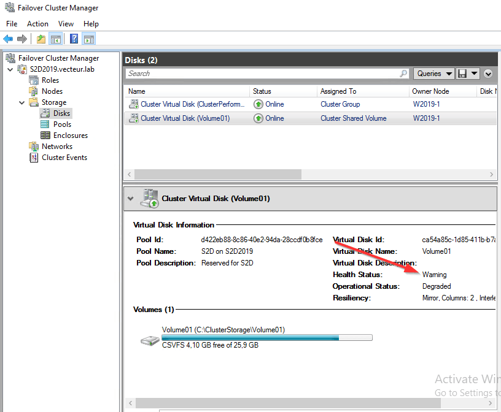501x412 pixels.
Task: Open the save query dropdown
Action: pyautogui.click(x=475, y=74)
